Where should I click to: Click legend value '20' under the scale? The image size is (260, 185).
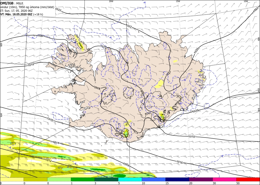coord(191,183)
